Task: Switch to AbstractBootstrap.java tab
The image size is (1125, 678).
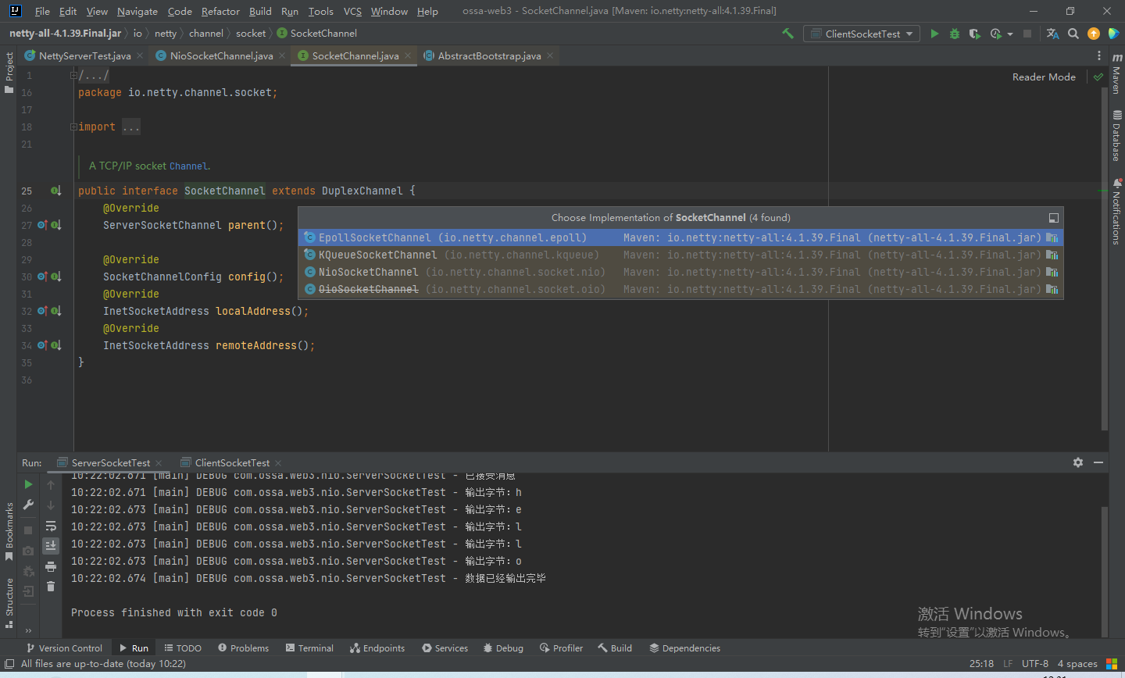Action: (x=489, y=55)
